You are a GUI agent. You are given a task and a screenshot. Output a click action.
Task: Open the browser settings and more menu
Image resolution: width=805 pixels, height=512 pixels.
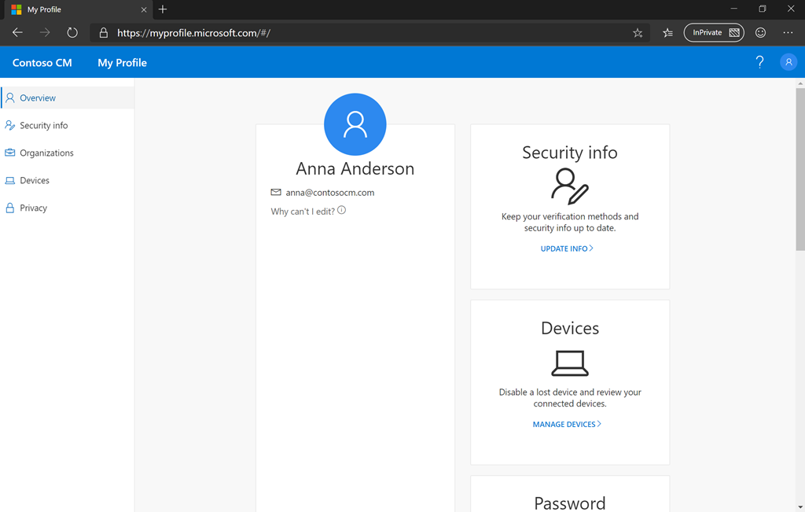[788, 33]
